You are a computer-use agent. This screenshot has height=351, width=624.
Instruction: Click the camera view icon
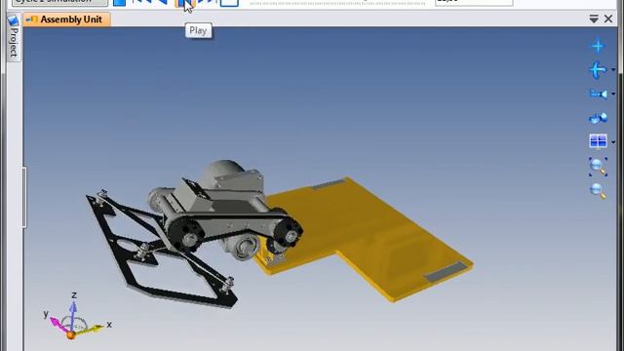[x=598, y=95]
